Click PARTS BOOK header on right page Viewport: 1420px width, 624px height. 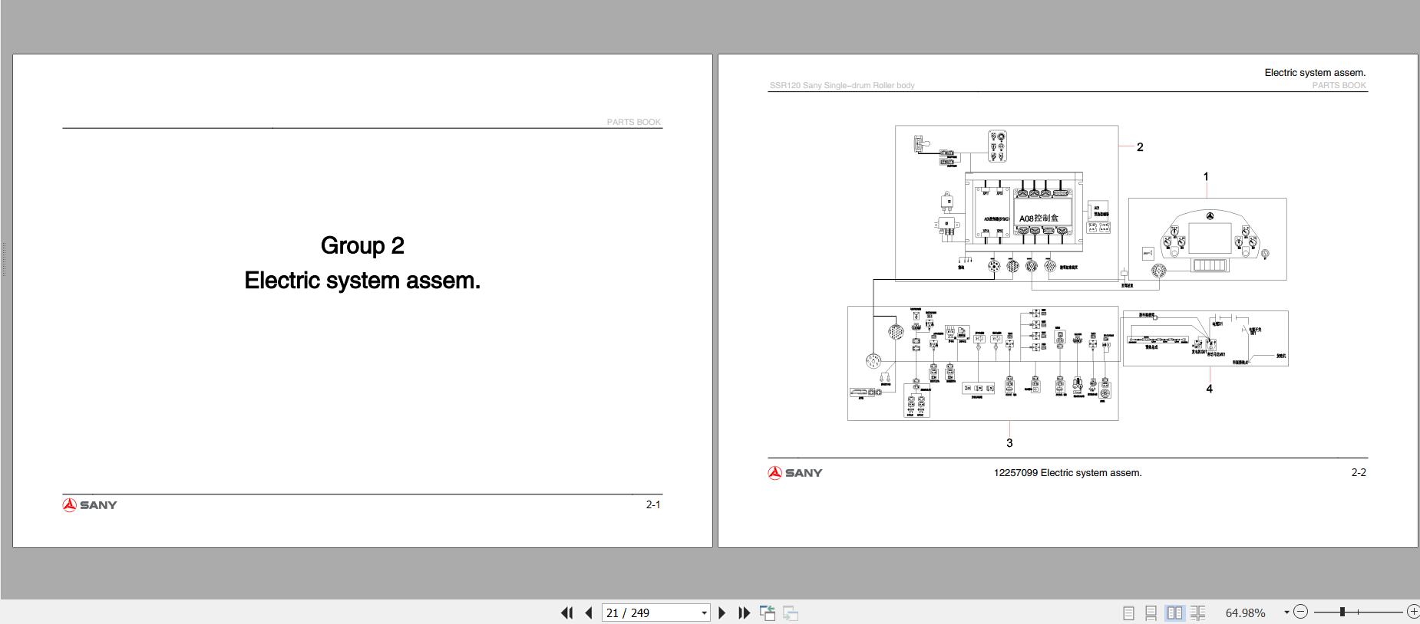[x=1339, y=85]
